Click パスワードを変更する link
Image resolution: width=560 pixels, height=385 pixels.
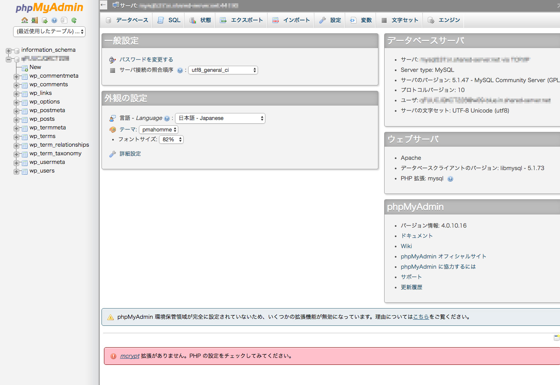coord(146,60)
